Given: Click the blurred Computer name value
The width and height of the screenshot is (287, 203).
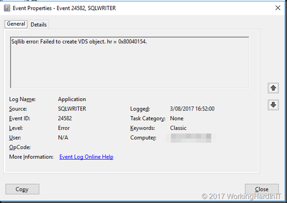Looking at the screenshot, I should 191,138.
